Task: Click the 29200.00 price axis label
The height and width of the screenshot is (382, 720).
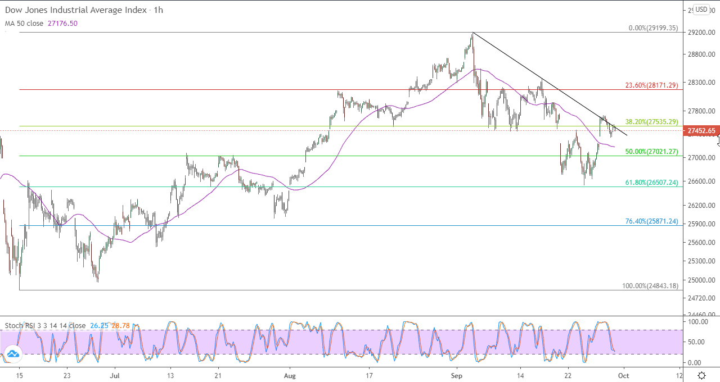Action: 701,33
